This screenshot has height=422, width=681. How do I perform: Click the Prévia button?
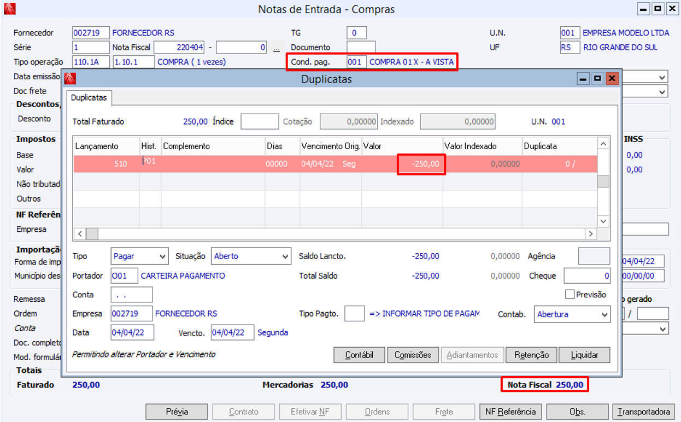pos(177,412)
